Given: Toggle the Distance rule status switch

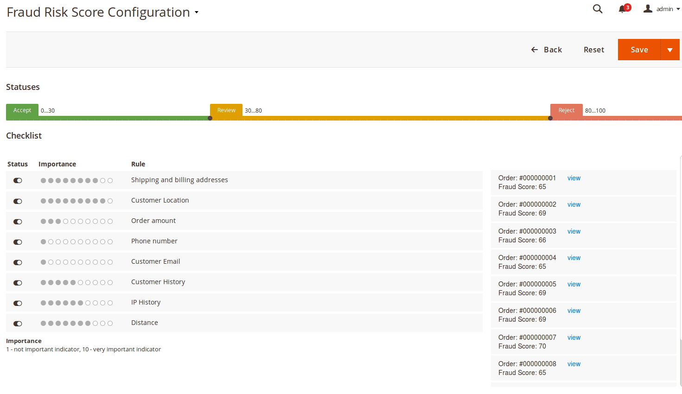Looking at the screenshot, I should tap(18, 324).
